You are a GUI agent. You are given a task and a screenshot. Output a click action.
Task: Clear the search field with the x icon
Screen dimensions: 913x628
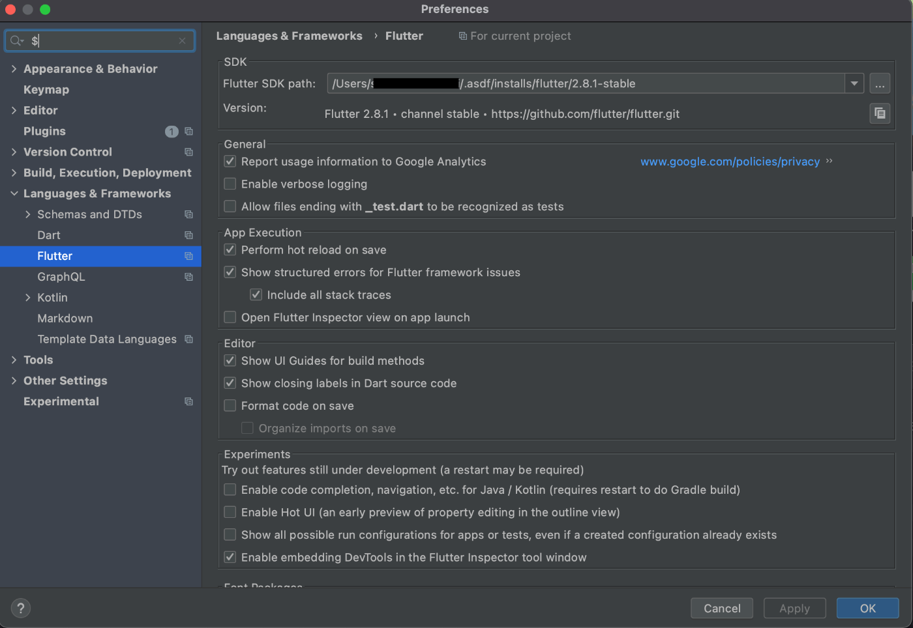tap(182, 41)
